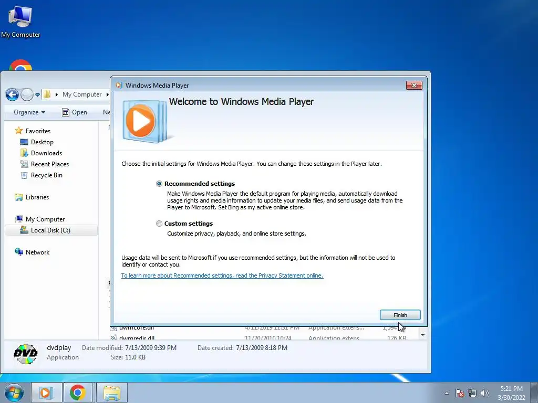Viewport: 538px width, 403px height.
Task: Open the Action Center flag icon
Action: click(460, 393)
